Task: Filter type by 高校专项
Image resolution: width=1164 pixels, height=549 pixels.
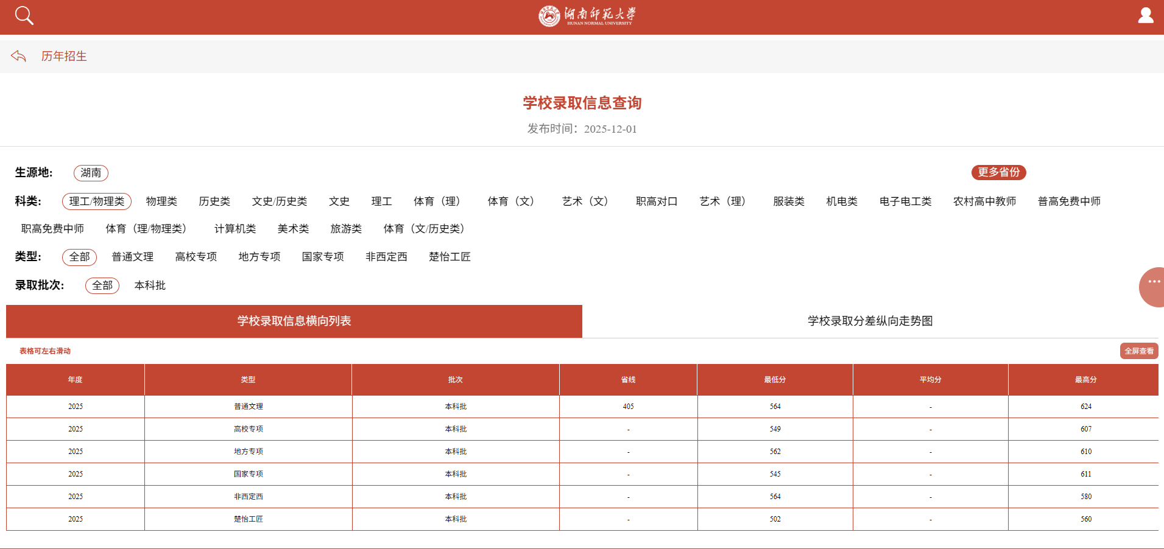Action: [x=196, y=257]
